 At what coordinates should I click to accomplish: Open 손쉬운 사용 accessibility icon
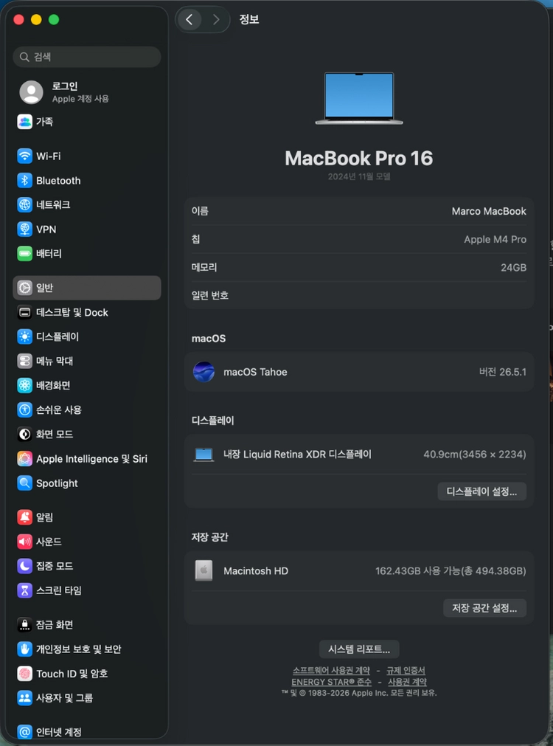click(25, 410)
